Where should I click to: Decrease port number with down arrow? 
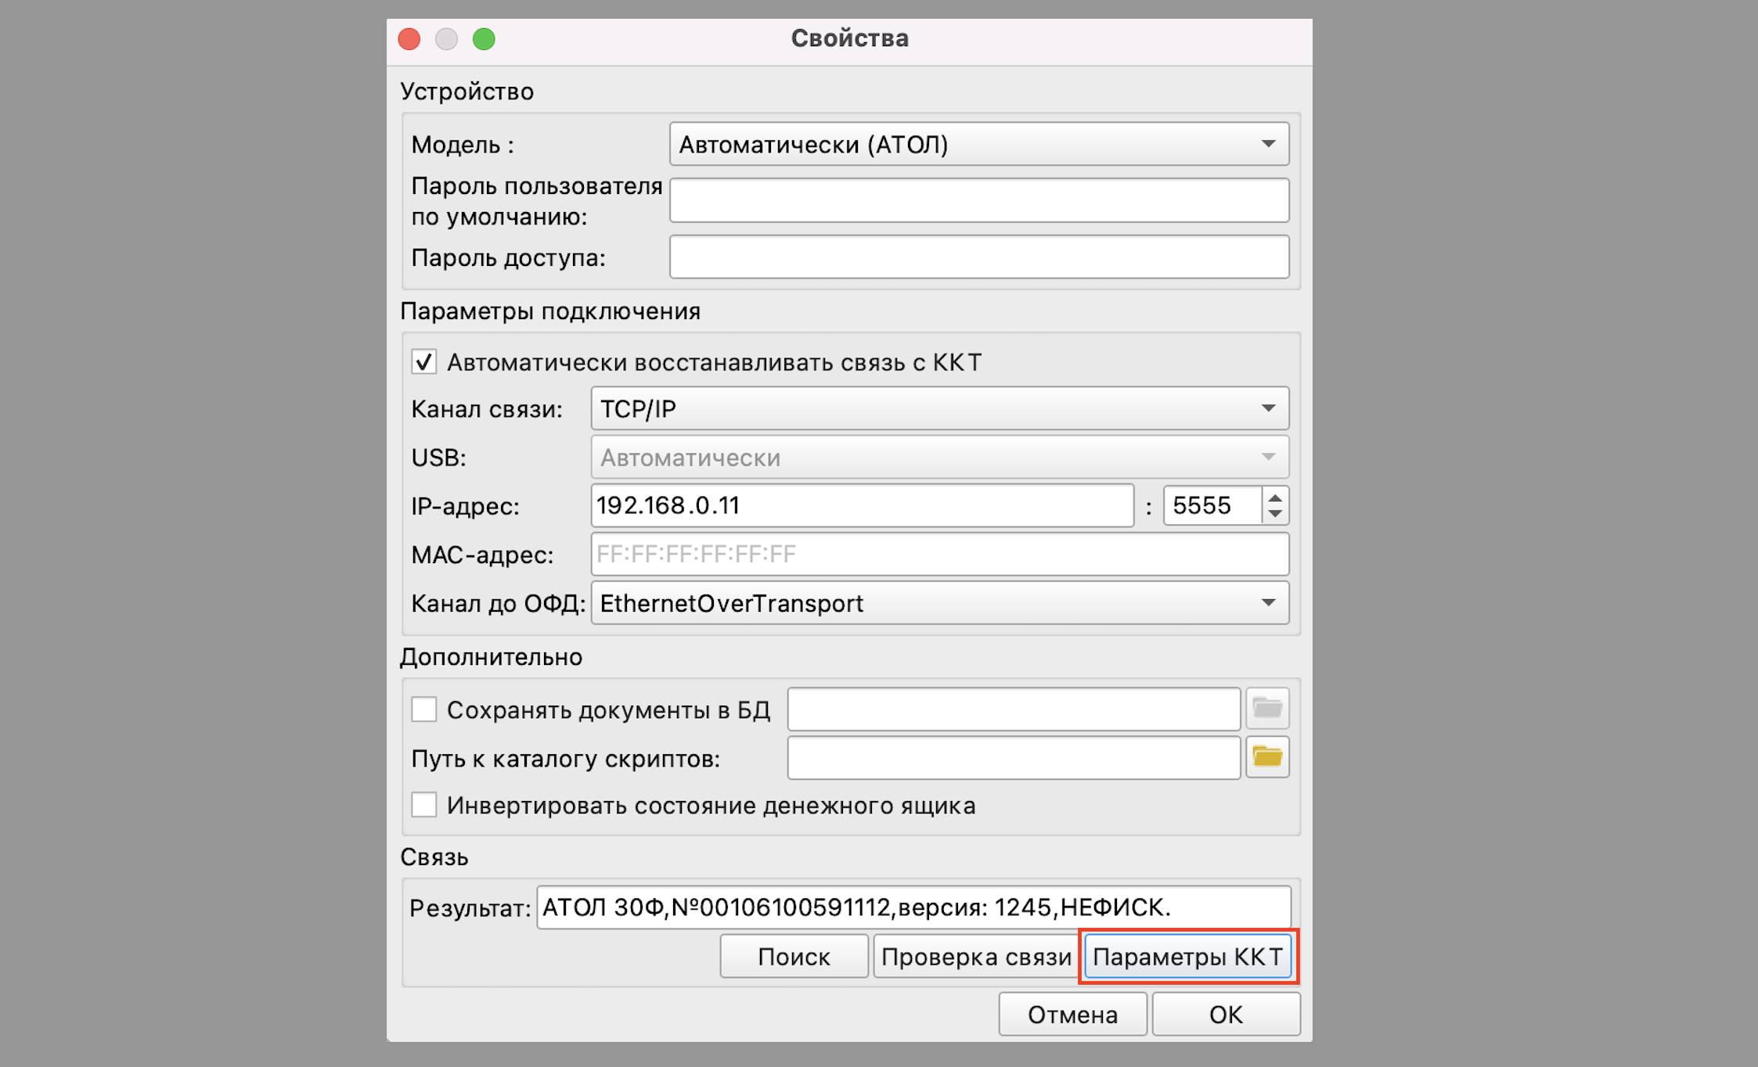pyautogui.click(x=1275, y=514)
